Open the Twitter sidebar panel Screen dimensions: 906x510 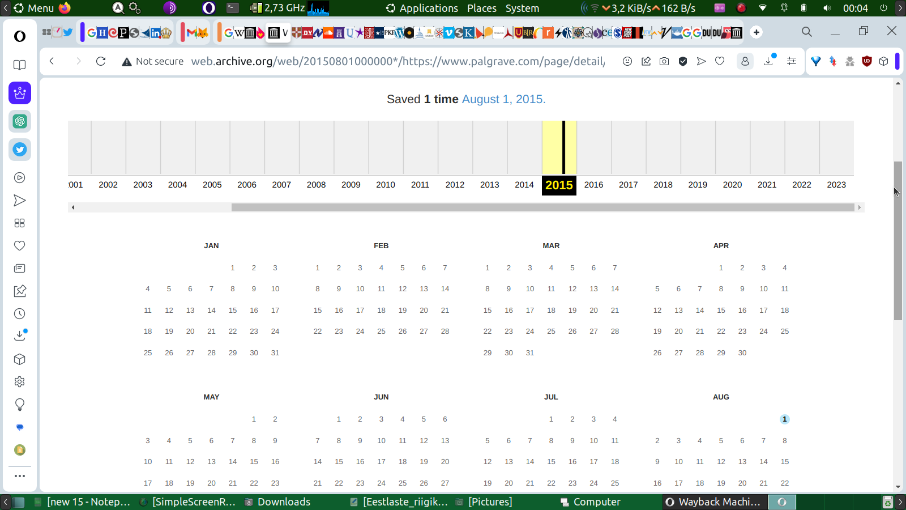pos(20,150)
